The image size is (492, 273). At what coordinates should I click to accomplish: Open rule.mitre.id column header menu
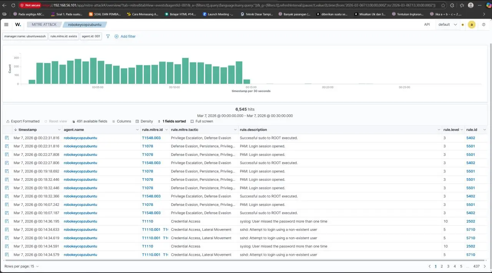pos(166,130)
